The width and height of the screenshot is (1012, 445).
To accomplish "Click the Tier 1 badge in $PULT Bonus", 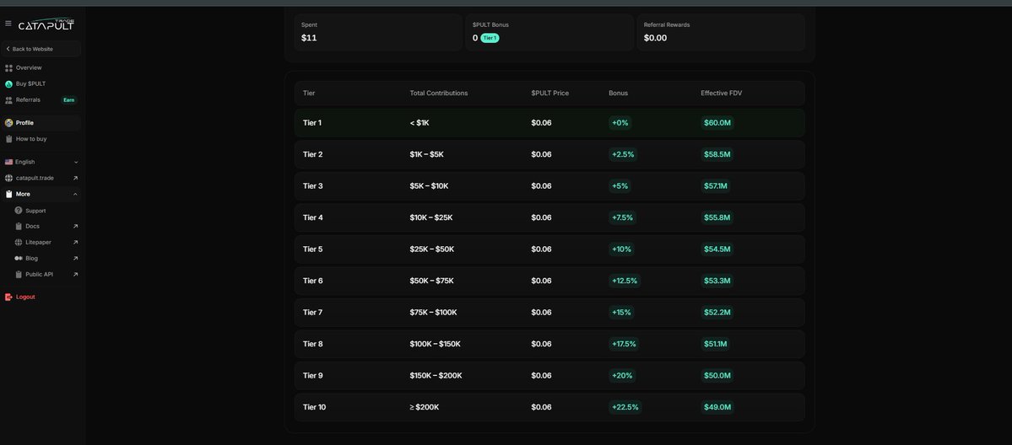I will [x=490, y=38].
